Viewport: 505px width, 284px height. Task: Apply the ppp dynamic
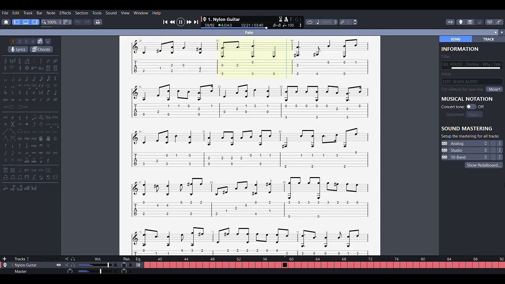6,100
